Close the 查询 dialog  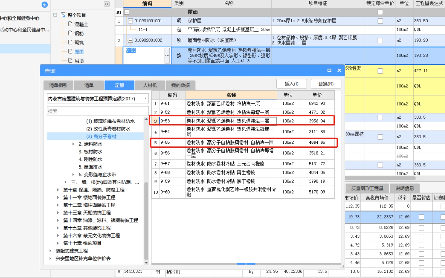pos(339,70)
